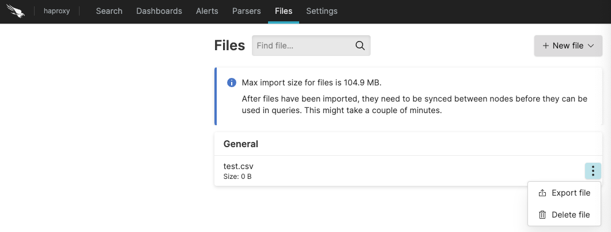Click the trash can icon beside Delete file

pos(542,215)
